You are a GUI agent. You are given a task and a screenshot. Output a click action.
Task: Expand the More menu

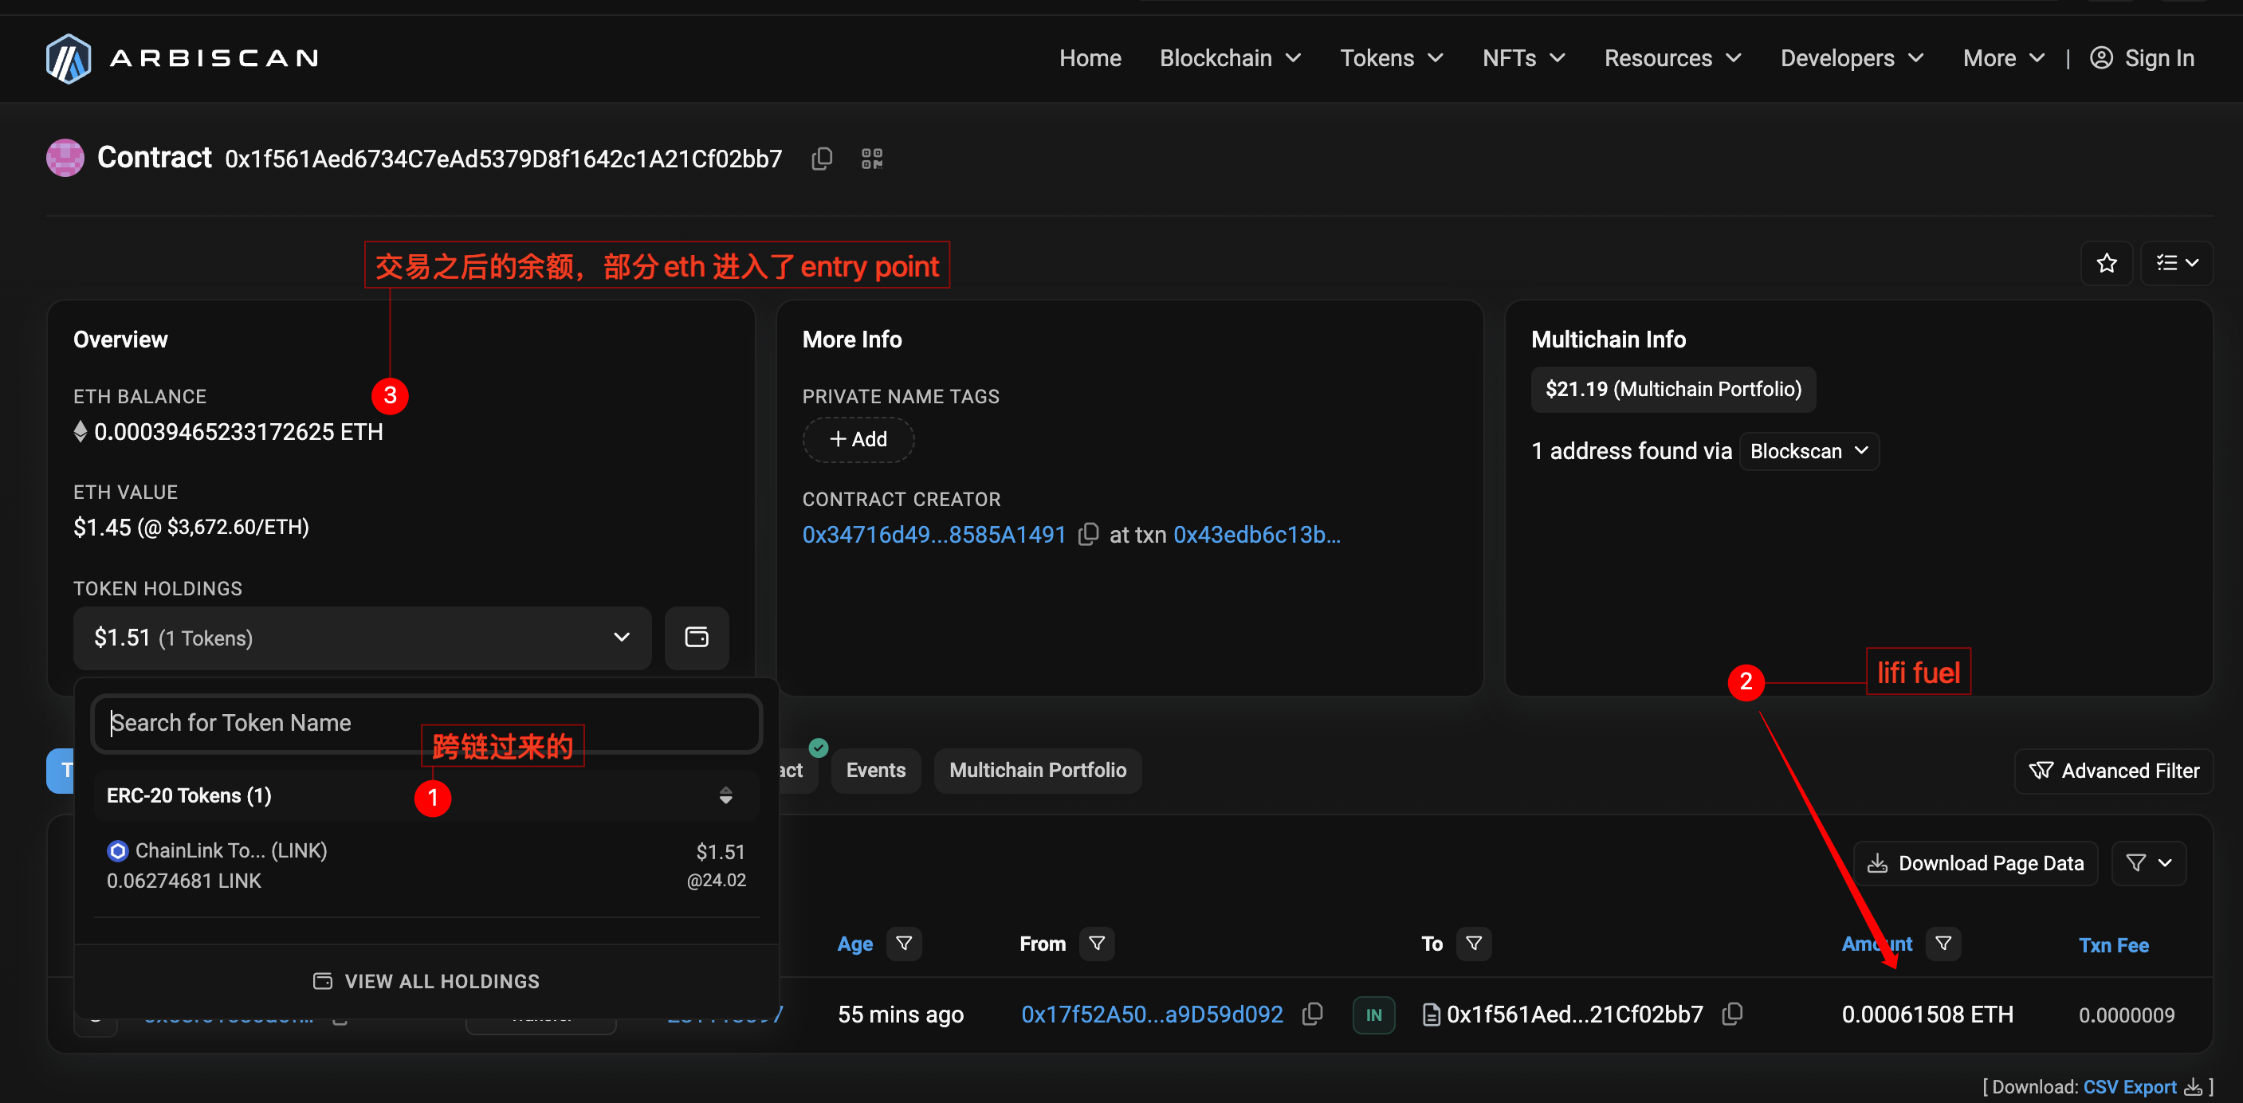click(2004, 58)
